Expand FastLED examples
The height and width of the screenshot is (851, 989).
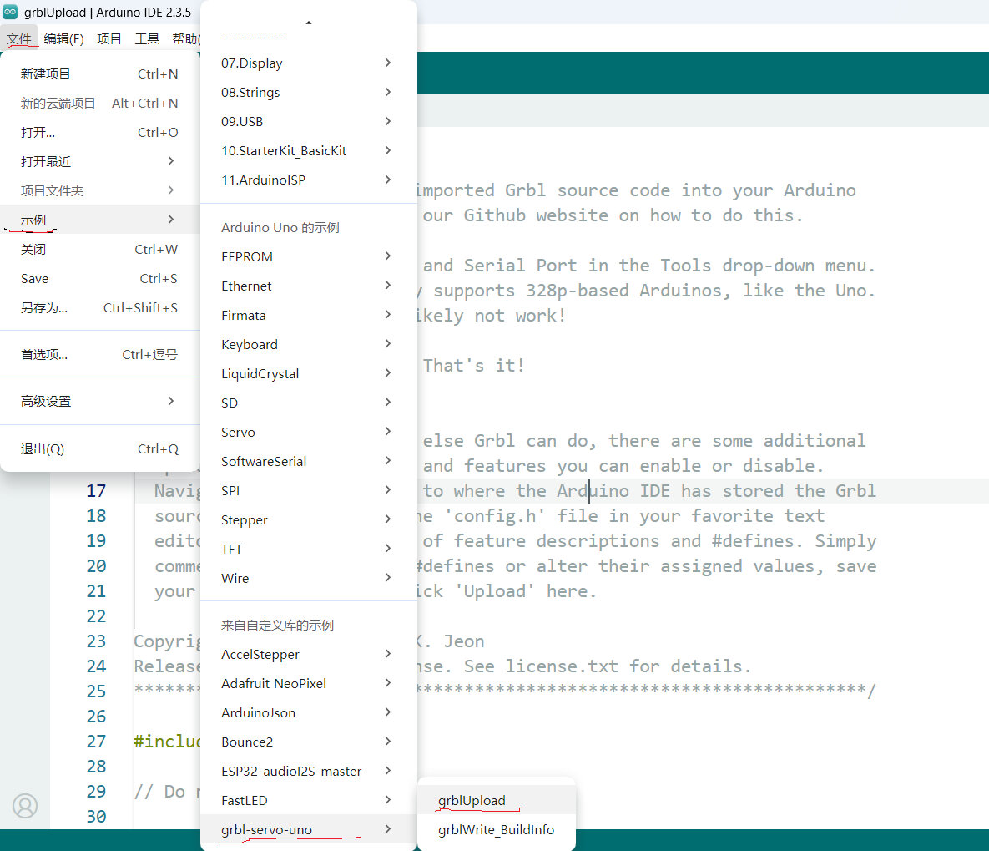[309, 801]
